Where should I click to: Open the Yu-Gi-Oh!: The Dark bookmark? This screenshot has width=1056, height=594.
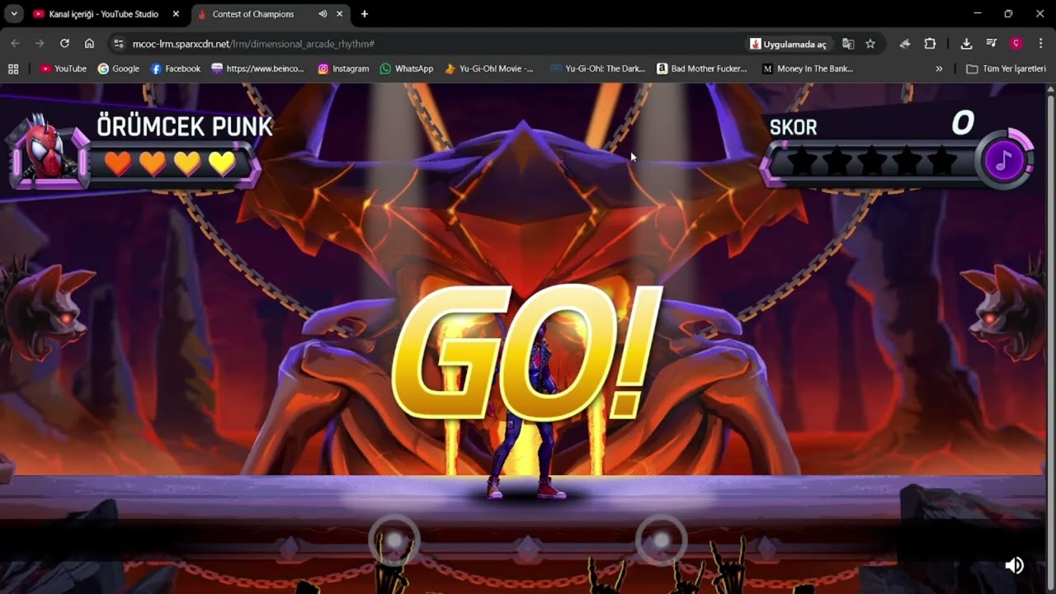click(598, 68)
